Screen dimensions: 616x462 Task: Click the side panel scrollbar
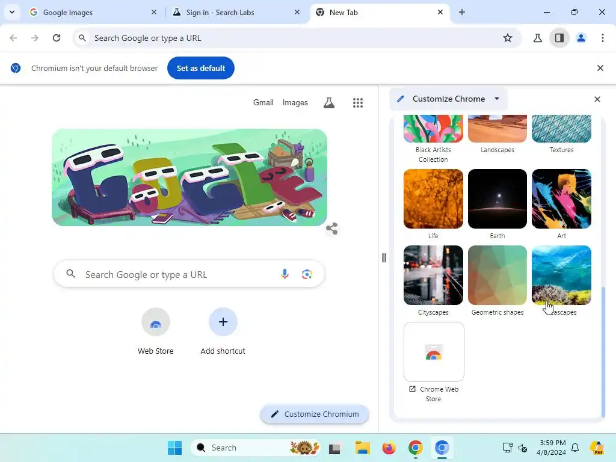(x=603, y=351)
